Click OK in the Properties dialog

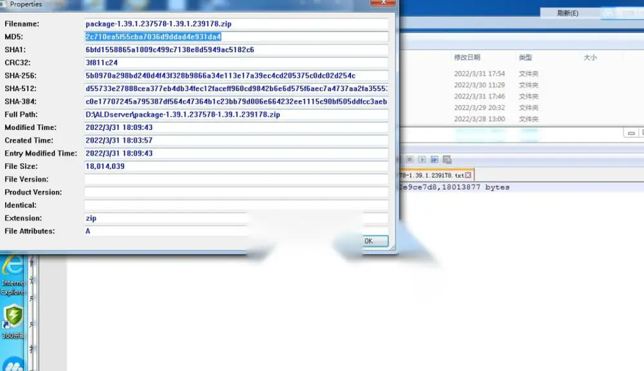pyautogui.click(x=375, y=241)
